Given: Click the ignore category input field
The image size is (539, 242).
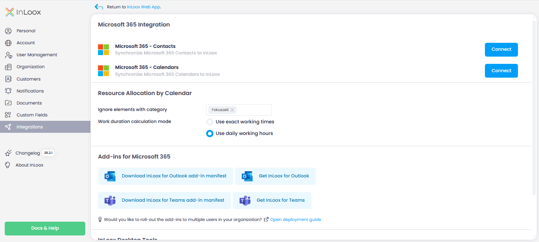Looking at the screenshot, I should pos(239,110).
